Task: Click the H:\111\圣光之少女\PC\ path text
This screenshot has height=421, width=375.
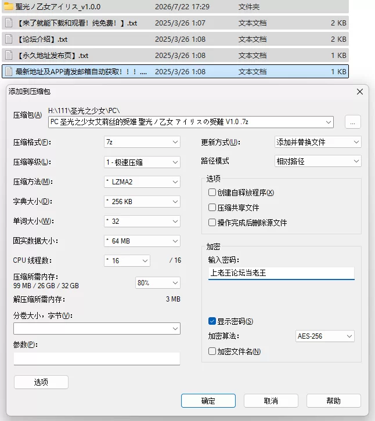Action: [x=84, y=111]
